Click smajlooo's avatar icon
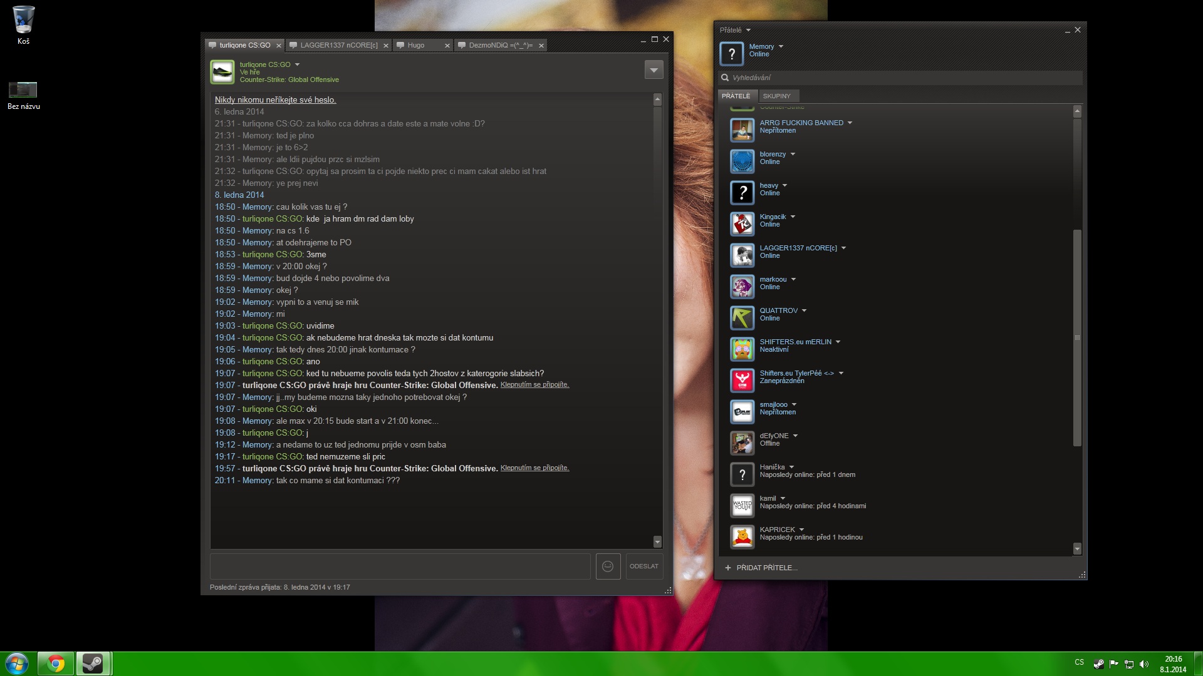The width and height of the screenshot is (1203, 676). (742, 412)
